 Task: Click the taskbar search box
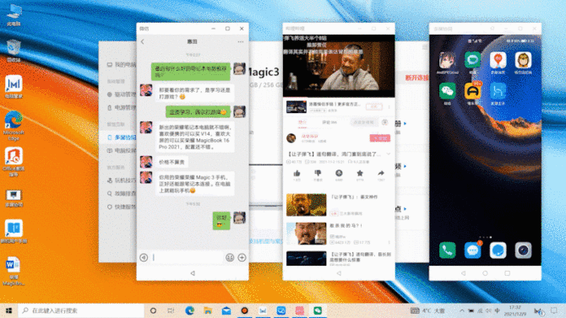pos(81,310)
